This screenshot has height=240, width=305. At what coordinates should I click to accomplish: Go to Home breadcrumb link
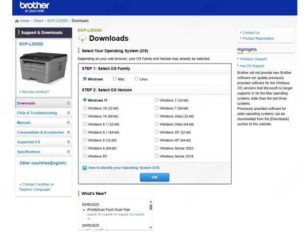click(x=24, y=21)
